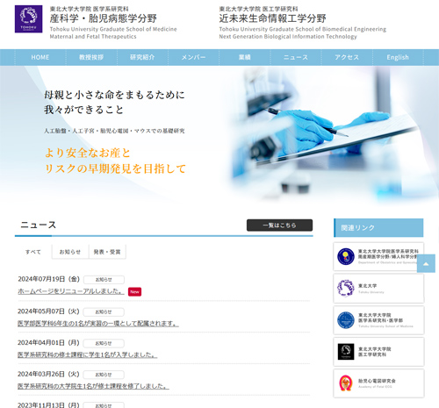Open the メンバー menu item
The height and width of the screenshot is (408, 439).
193,57
